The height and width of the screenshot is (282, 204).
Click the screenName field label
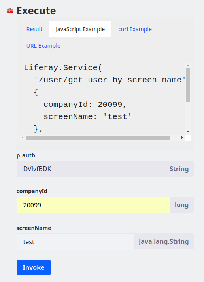34,228
